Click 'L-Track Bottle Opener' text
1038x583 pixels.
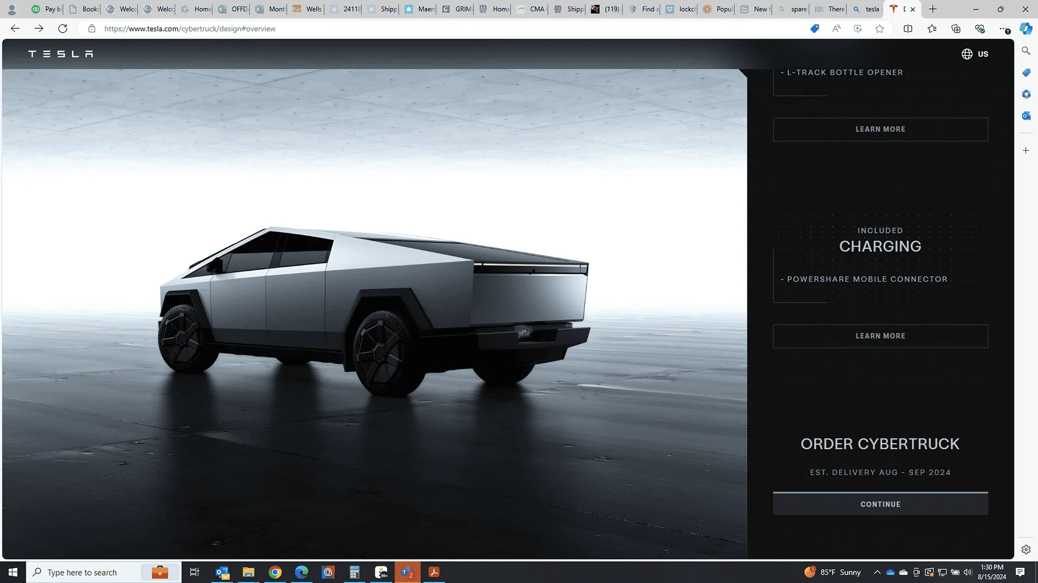tap(845, 72)
